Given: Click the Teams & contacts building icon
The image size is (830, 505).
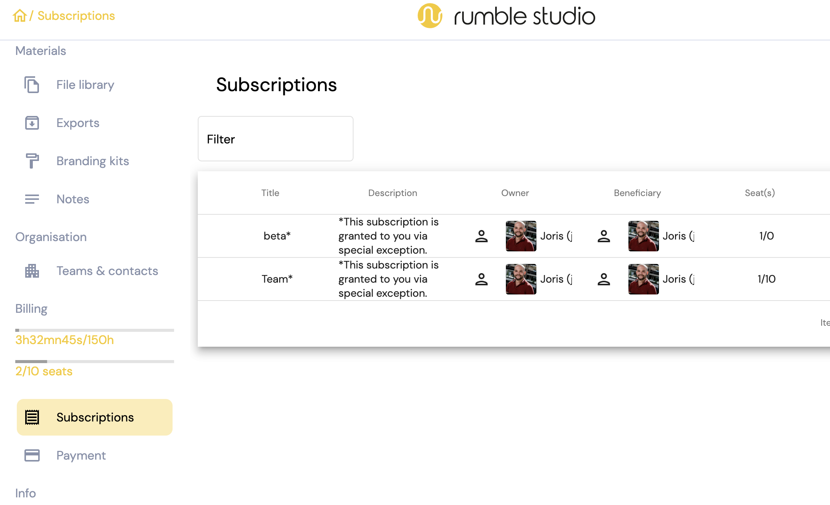Looking at the screenshot, I should pos(32,271).
